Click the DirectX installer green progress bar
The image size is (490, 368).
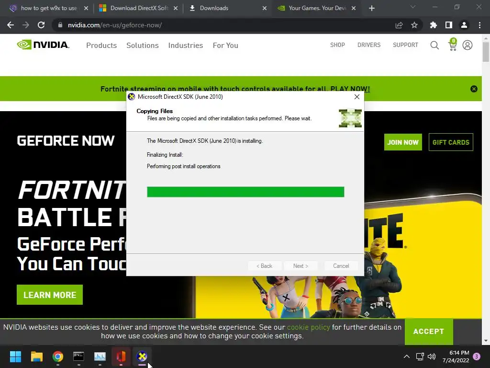coord(245,192)
